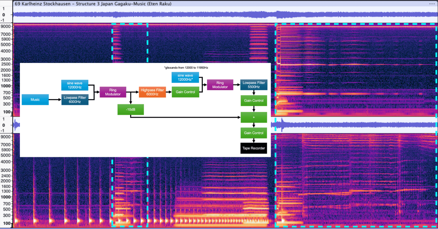The height and width of the screenshot is (229, 438).
Task: Select the Lowpass Filter 6000Hz block
Action: [75, 99]
